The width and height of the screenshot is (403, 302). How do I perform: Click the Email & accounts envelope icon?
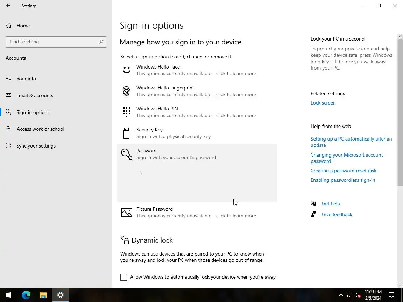point(8,95)
